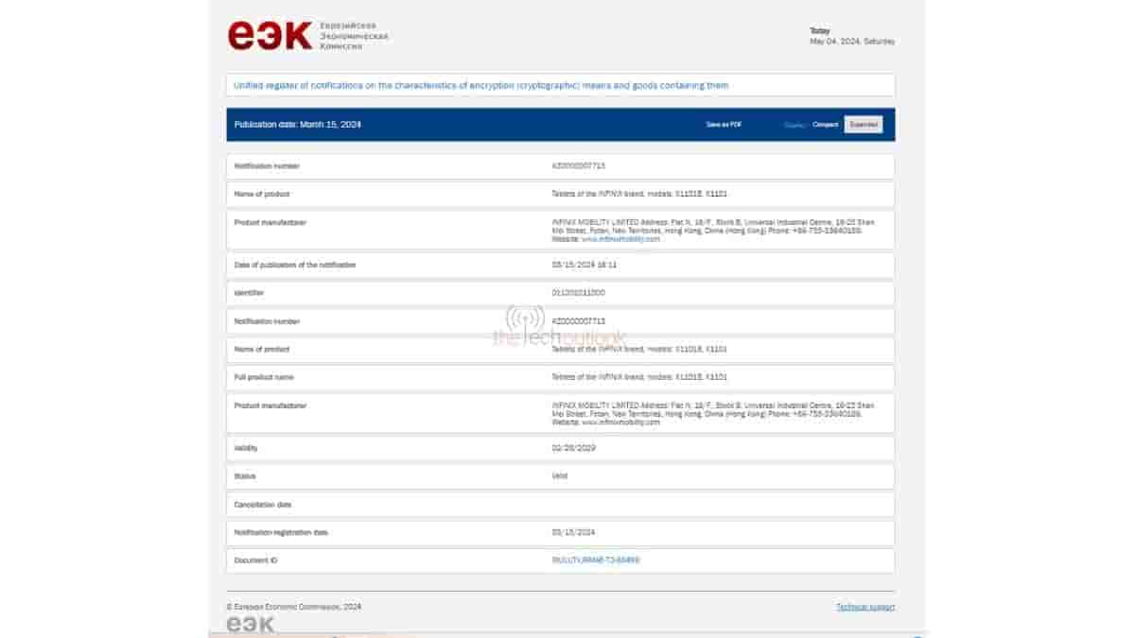Click the gray ЕЭК footer logo
This screenshot has width=1135, height=638.
tap(251, 624)
